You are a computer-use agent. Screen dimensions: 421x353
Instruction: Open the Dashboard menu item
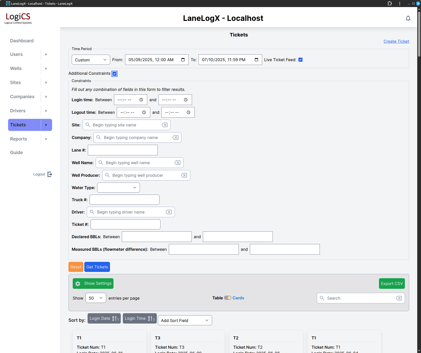click(x=22, y=41)
